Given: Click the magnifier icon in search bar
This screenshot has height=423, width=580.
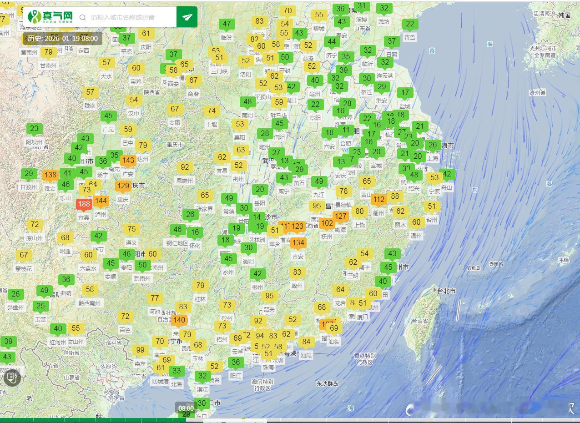Looking at the screenshot, I should point(83,17).
